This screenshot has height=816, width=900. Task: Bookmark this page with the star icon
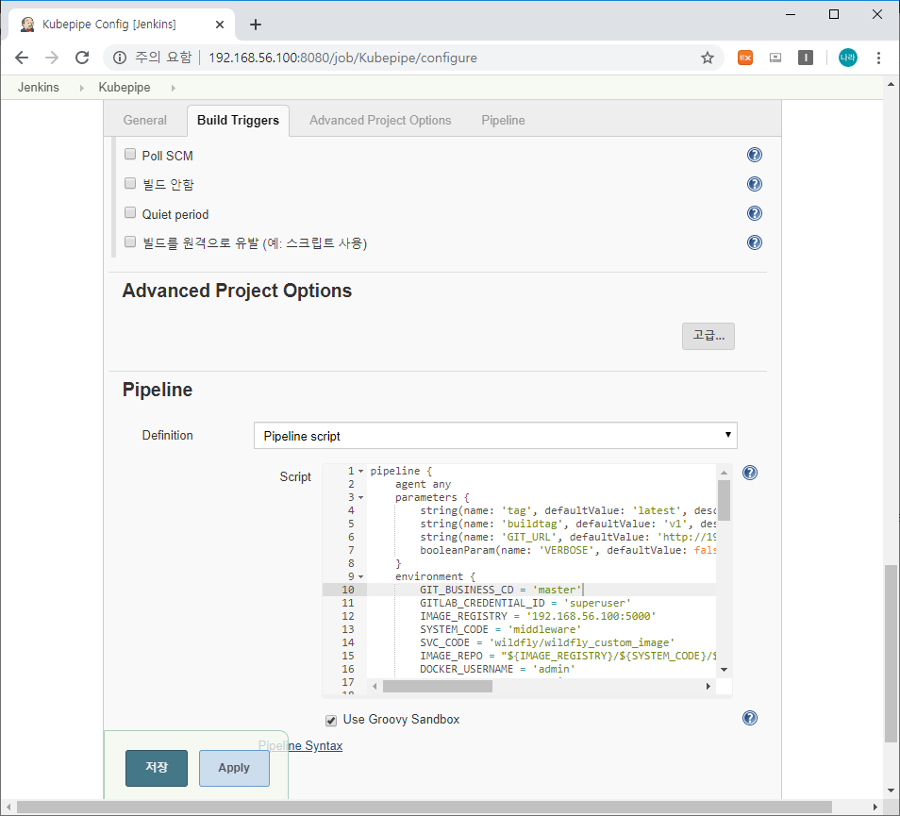click(x=708, y=58)
